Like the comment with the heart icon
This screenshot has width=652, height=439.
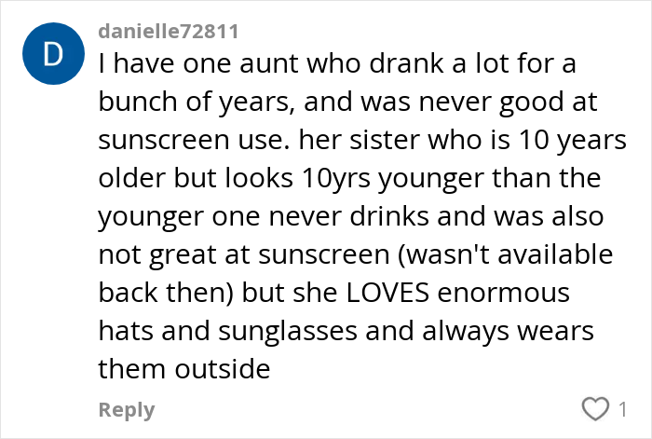click(595, 408)
